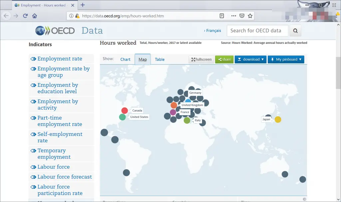This screenshot has height=202, width=341.
Task: Go to the browser home page icon
Action: click(34, 16)
